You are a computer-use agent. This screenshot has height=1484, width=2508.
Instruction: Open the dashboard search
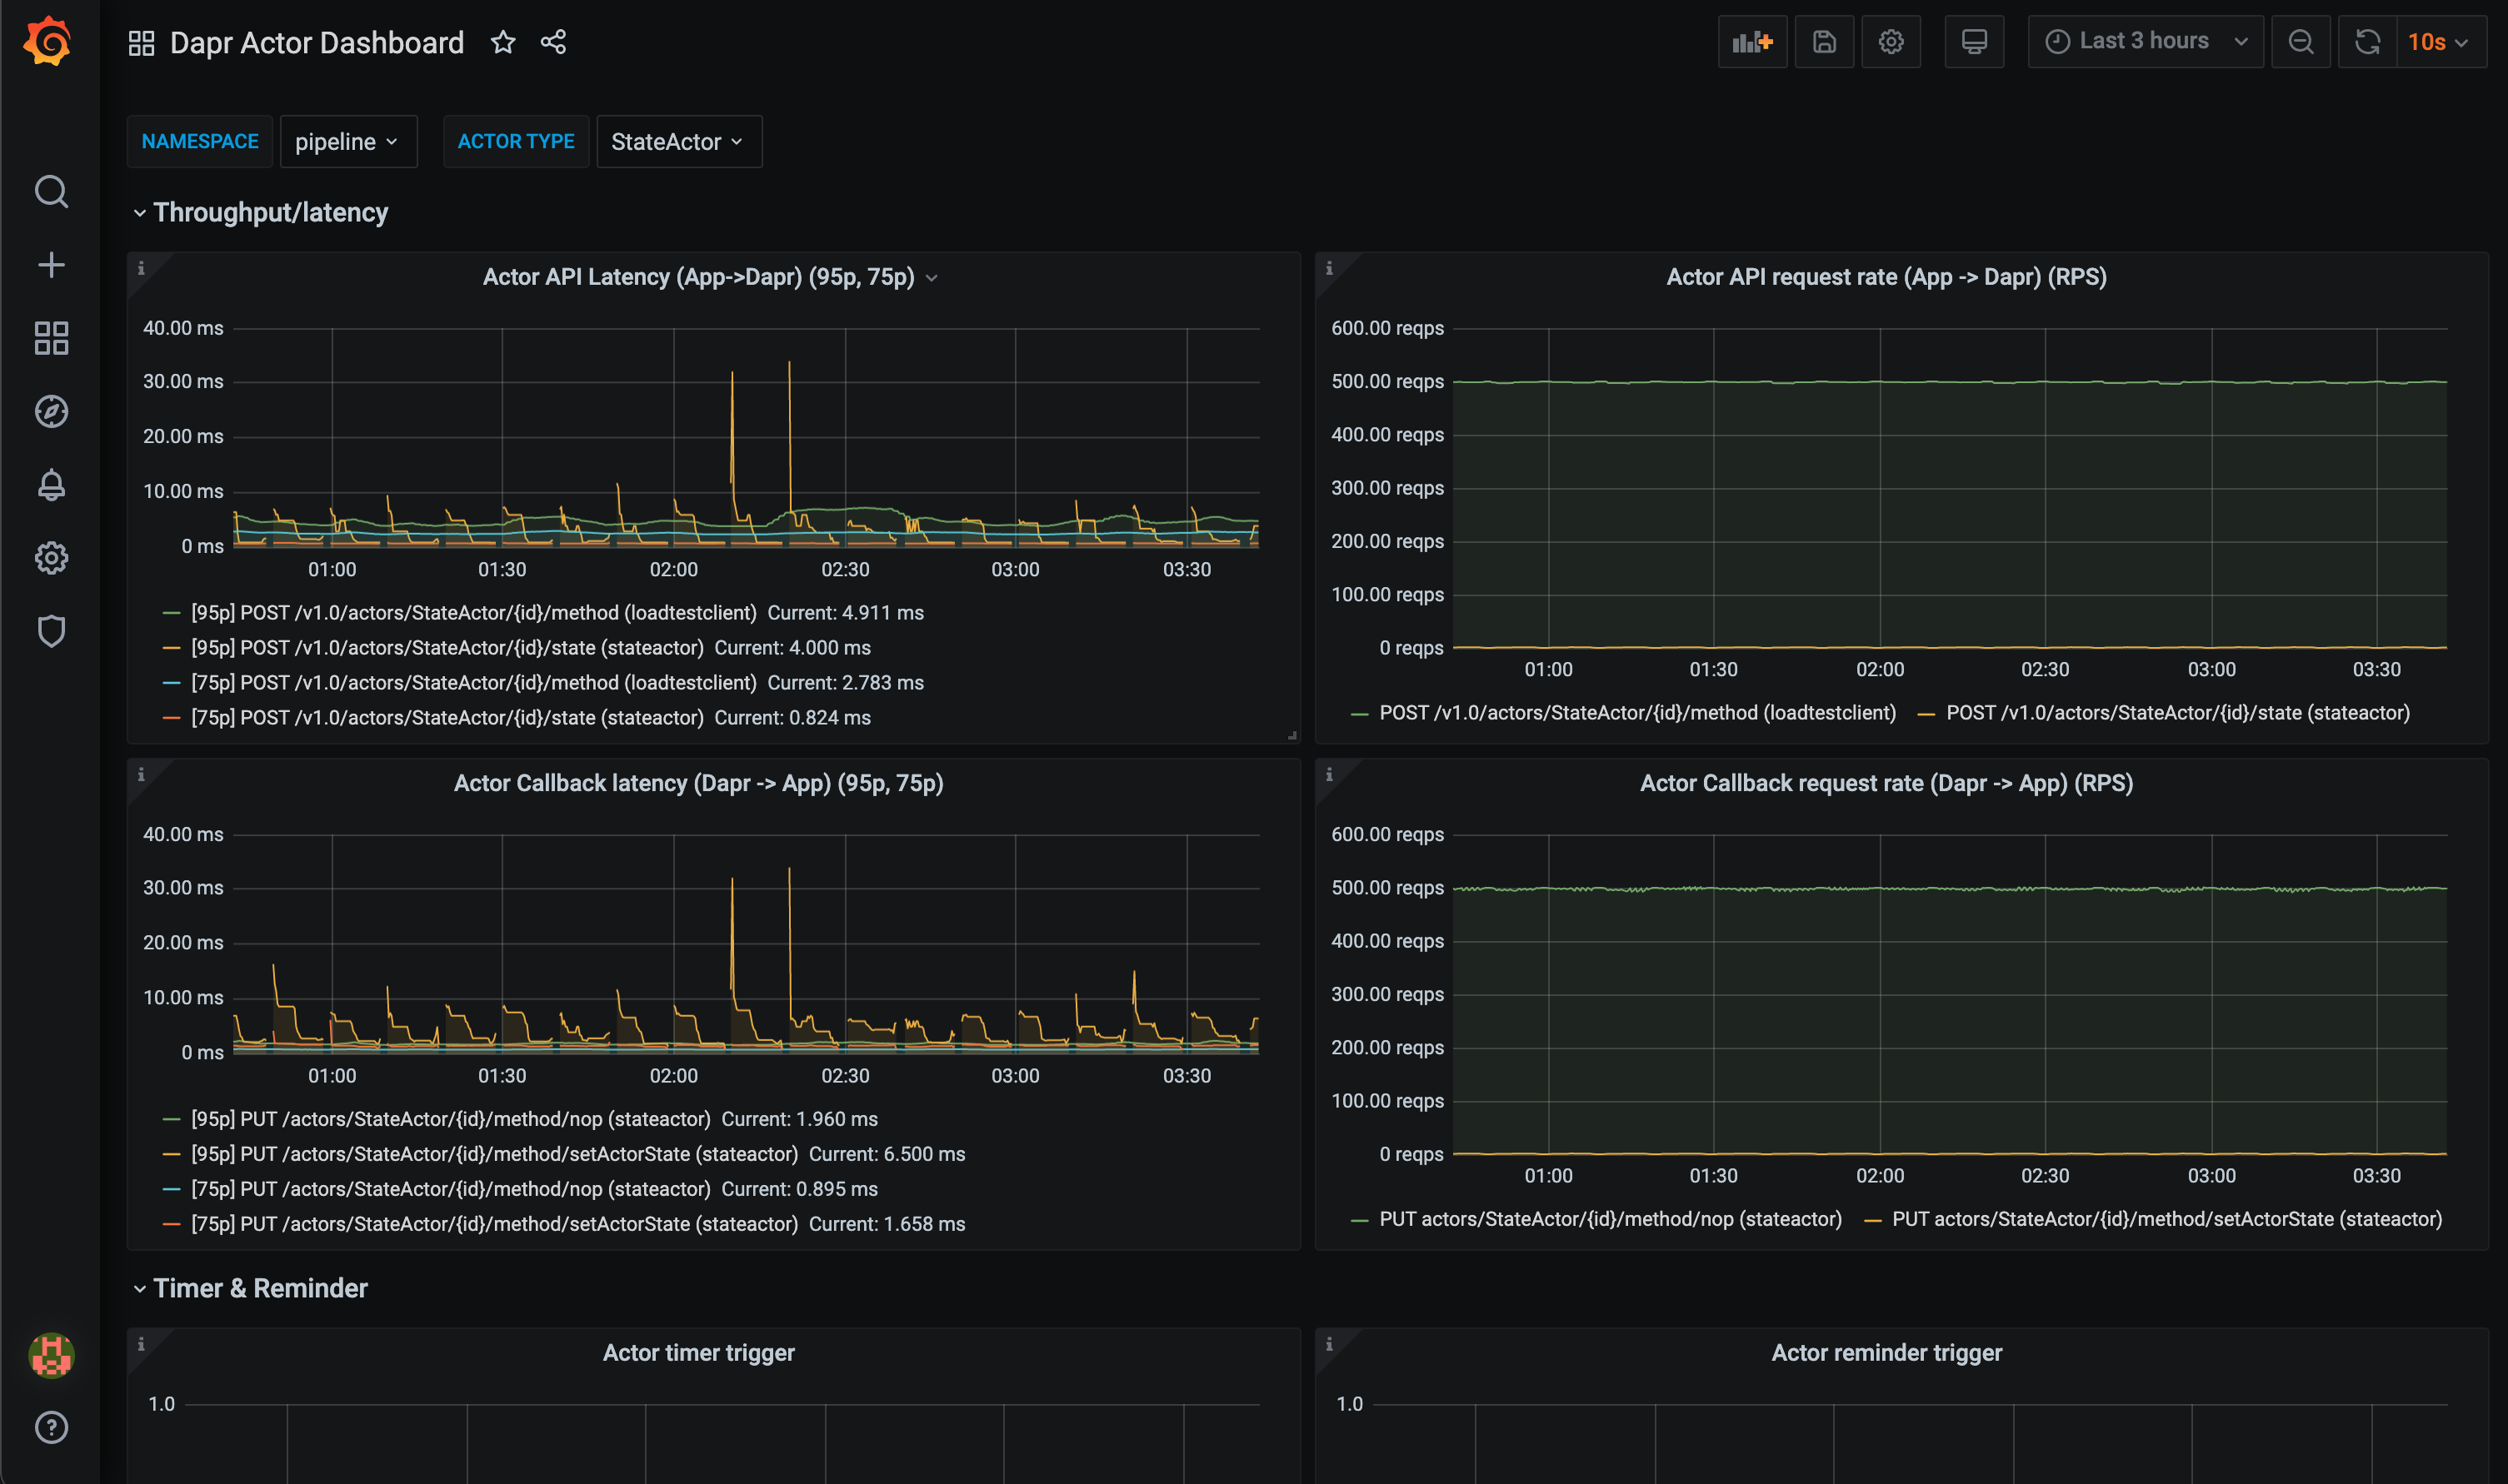(x=50, y=191)
